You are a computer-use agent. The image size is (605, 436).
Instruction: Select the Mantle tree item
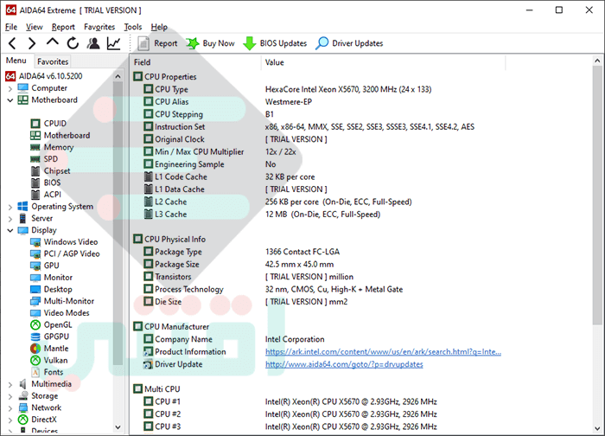pyautogui.click(x=50, y=349)
